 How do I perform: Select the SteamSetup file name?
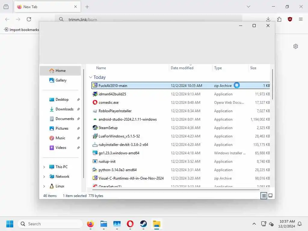(x=108, y=128)
